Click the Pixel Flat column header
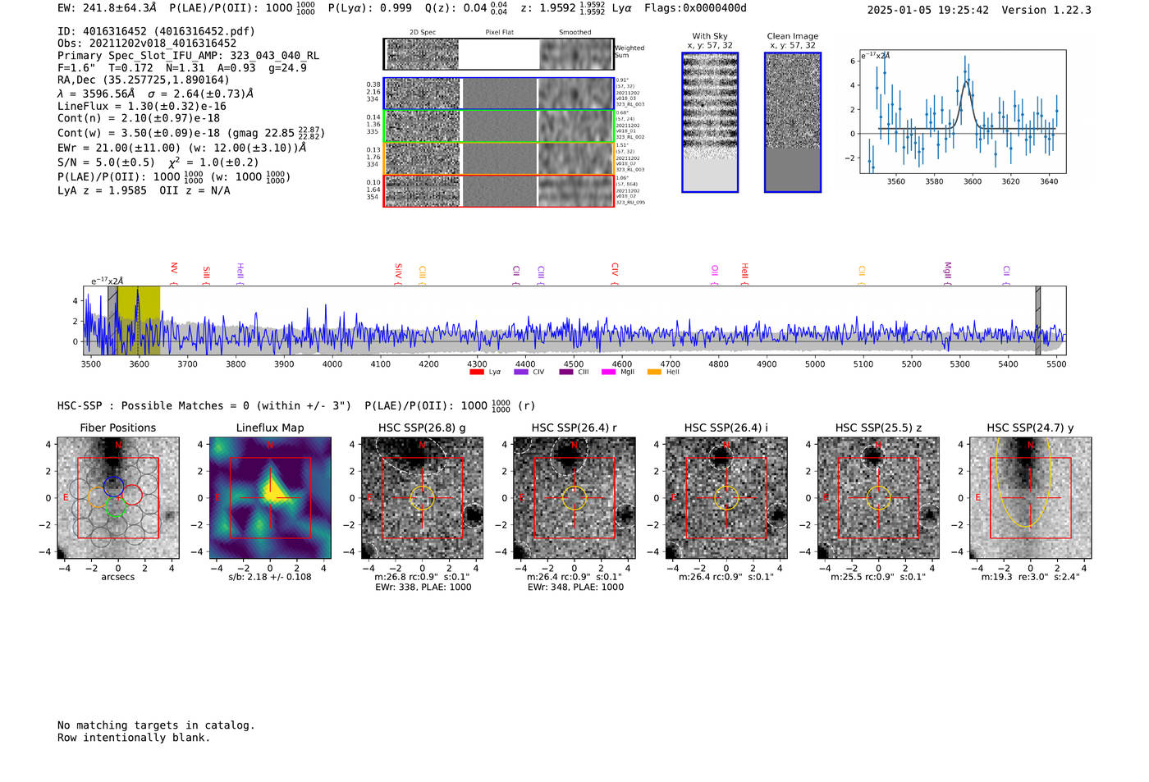 click(x=499, y=33)
